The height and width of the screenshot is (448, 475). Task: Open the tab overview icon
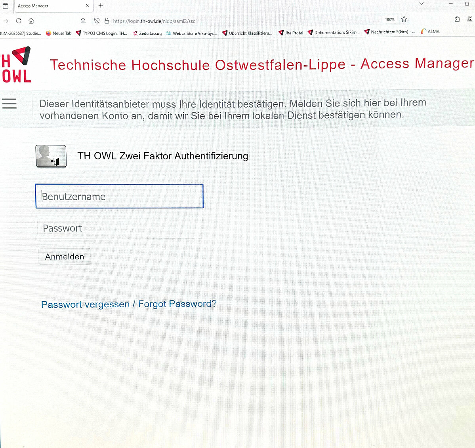[x=6, y=6]
